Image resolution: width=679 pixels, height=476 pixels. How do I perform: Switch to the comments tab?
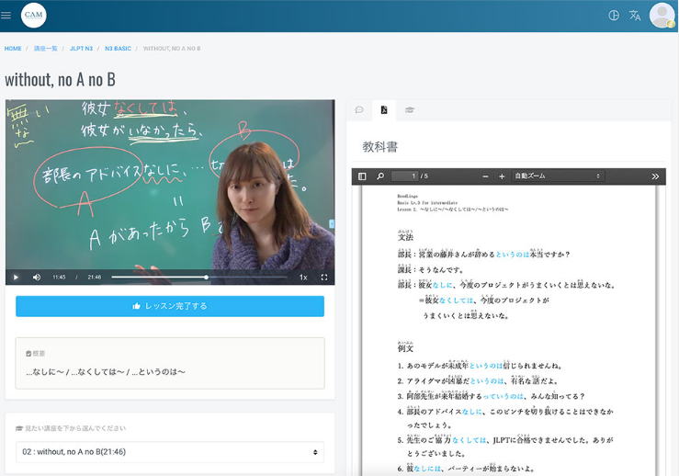point(359,110)
